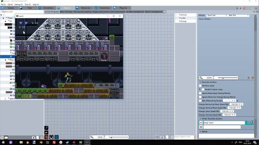Add new folder in Objects List
Image resolution: width=259 pixels, height=145 pixels.
(34, 137)
